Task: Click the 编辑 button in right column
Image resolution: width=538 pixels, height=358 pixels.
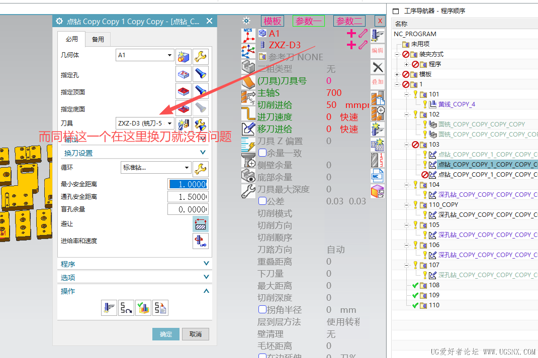Action: tap(378, 50)
